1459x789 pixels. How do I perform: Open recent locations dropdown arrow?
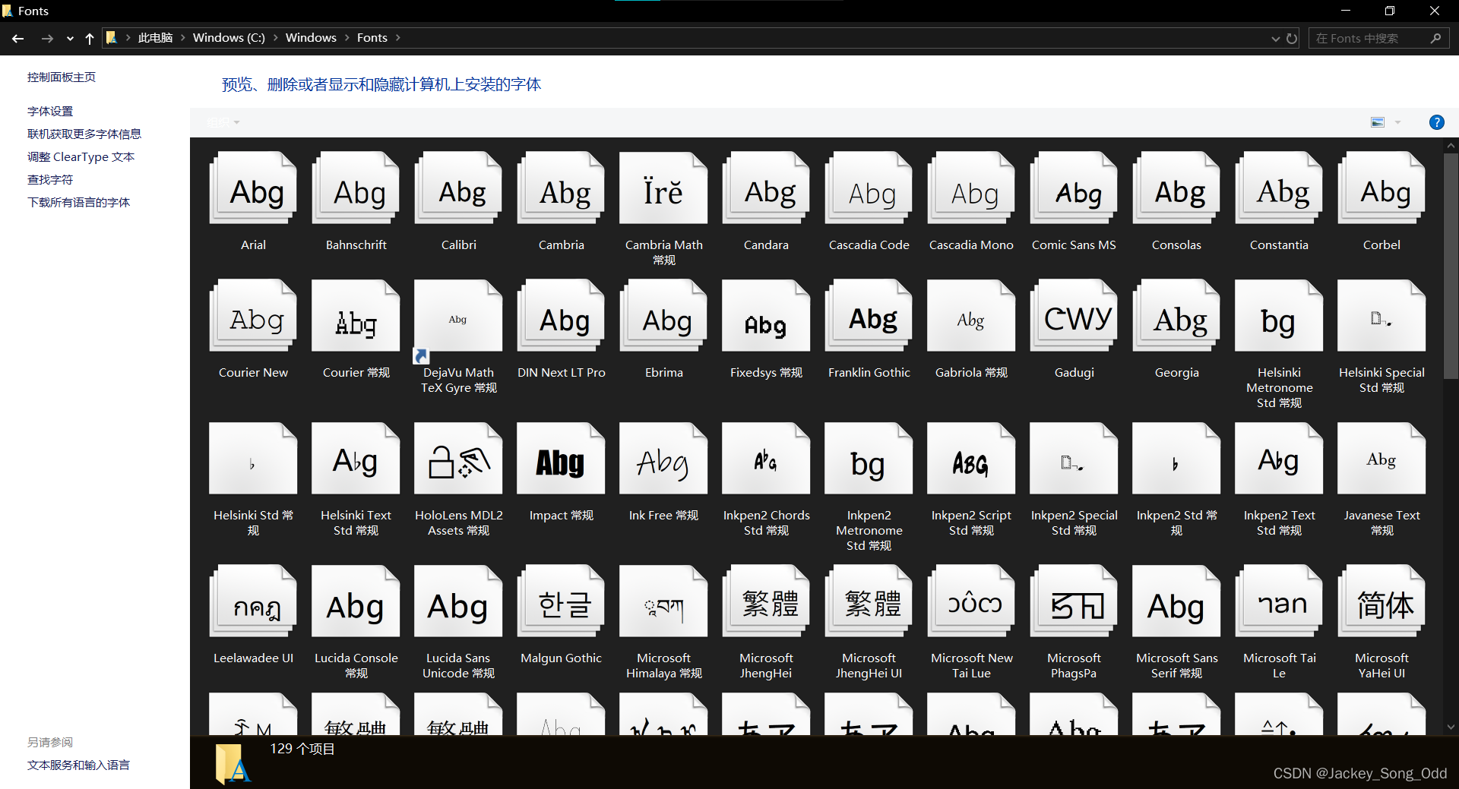pyautogui.click(x=70, y=38)
